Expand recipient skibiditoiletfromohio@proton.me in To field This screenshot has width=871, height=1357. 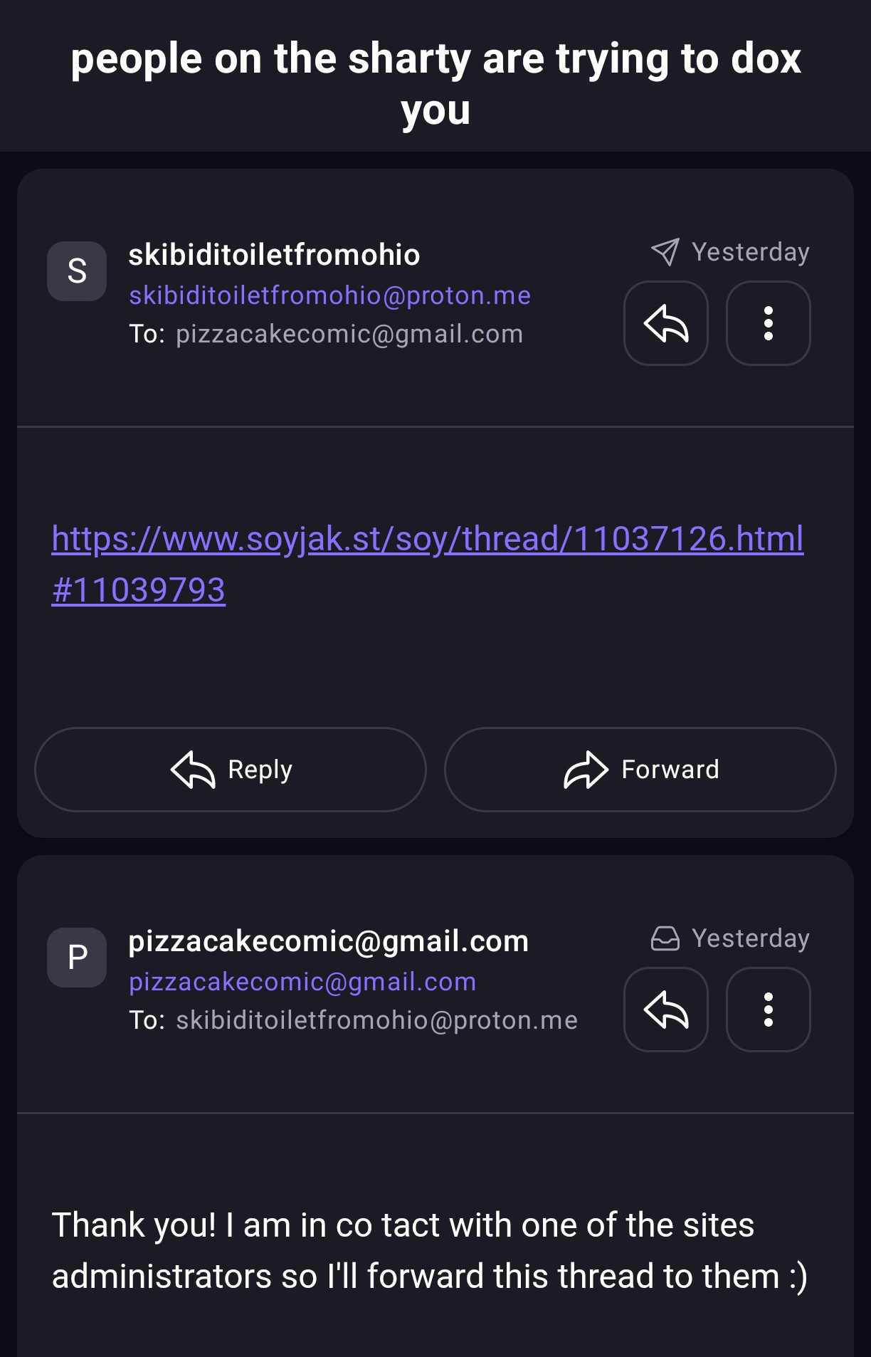(x=376, y=1020)
